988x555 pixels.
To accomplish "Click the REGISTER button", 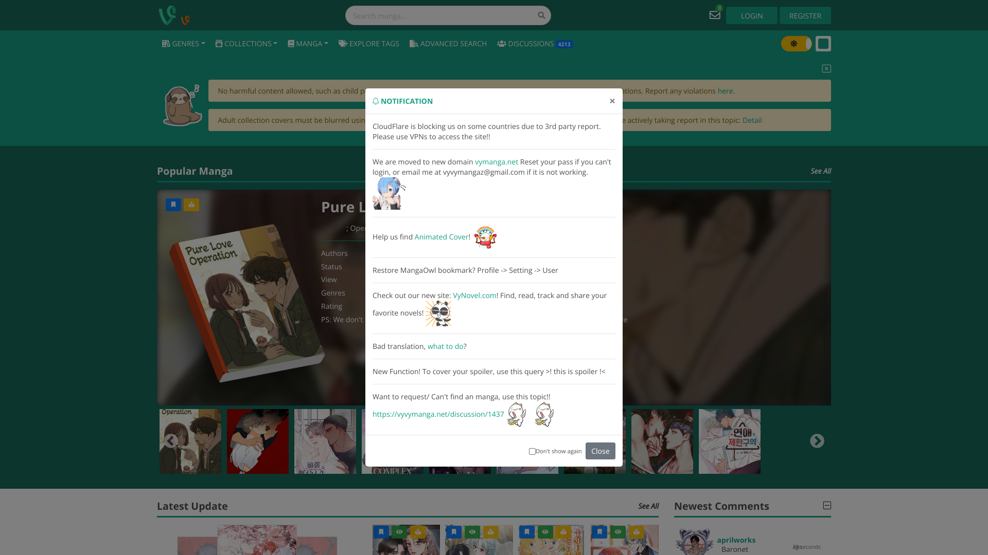I will [805, 15].
